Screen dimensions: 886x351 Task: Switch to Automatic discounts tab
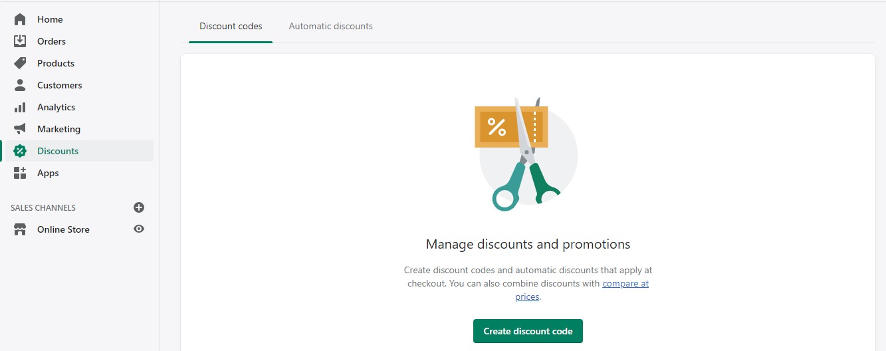tap(330, 27)
